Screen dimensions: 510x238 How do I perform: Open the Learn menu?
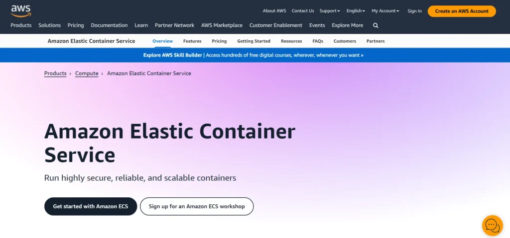tap(141, 25)
